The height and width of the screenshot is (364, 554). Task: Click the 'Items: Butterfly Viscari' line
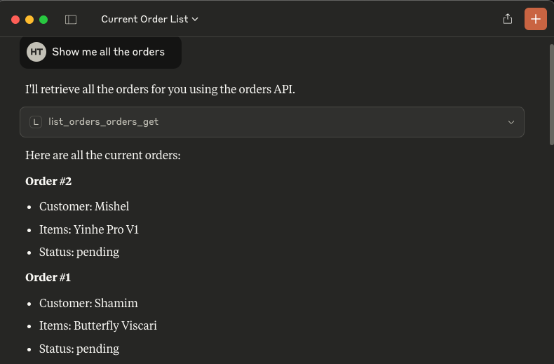point(98,325)
